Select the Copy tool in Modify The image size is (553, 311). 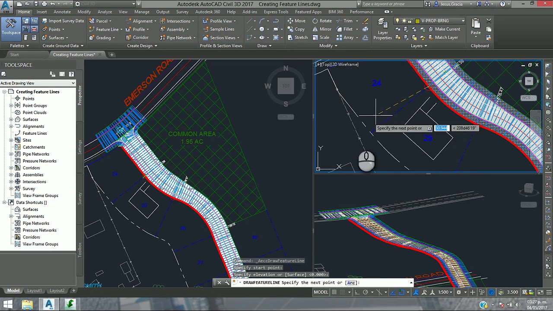click(296, 29)
